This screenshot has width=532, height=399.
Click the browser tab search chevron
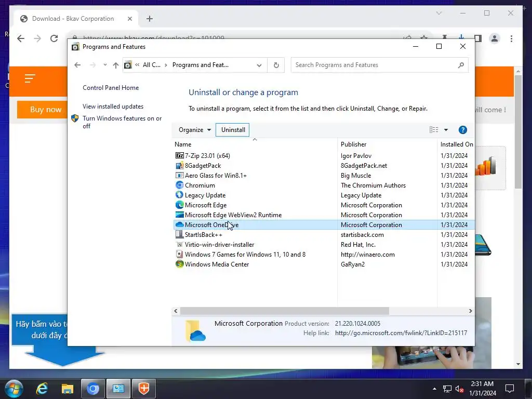pos(439,13)
